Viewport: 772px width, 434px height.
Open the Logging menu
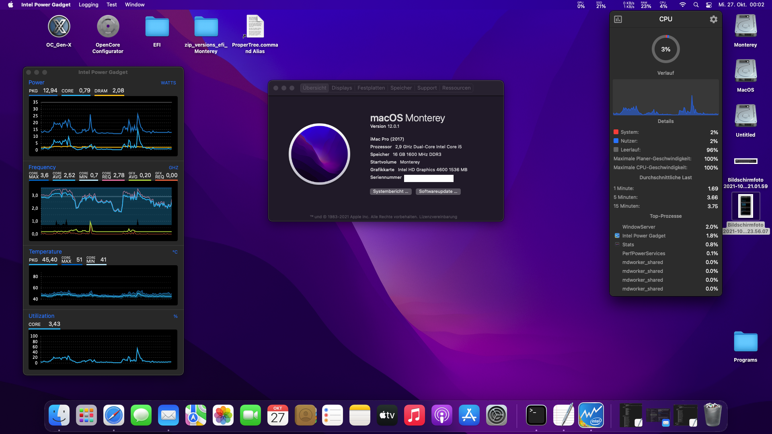(88, 5)
